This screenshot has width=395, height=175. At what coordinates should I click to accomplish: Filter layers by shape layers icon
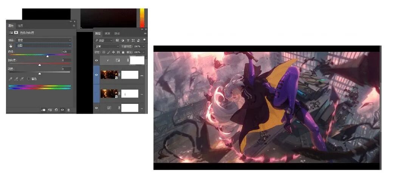point(133,40)
